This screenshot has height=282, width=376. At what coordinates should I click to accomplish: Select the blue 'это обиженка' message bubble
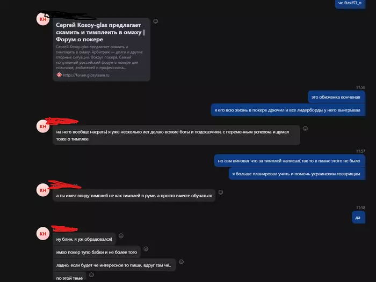point(336,97)
